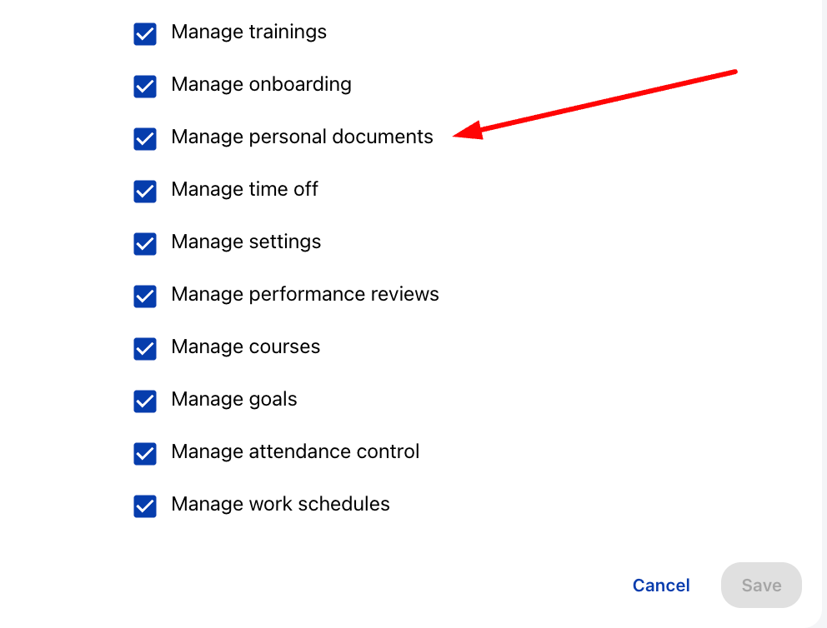Disable Manage onboarding permission

[x=145, y=87]
